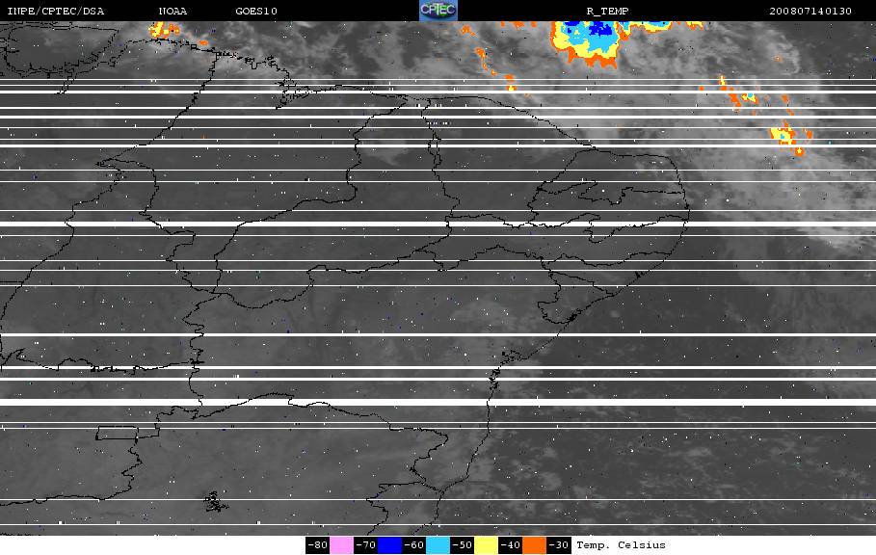This screenshot has height=555, width=876.
Task: Select the NOAA label in the header
Action: point(173,12)
